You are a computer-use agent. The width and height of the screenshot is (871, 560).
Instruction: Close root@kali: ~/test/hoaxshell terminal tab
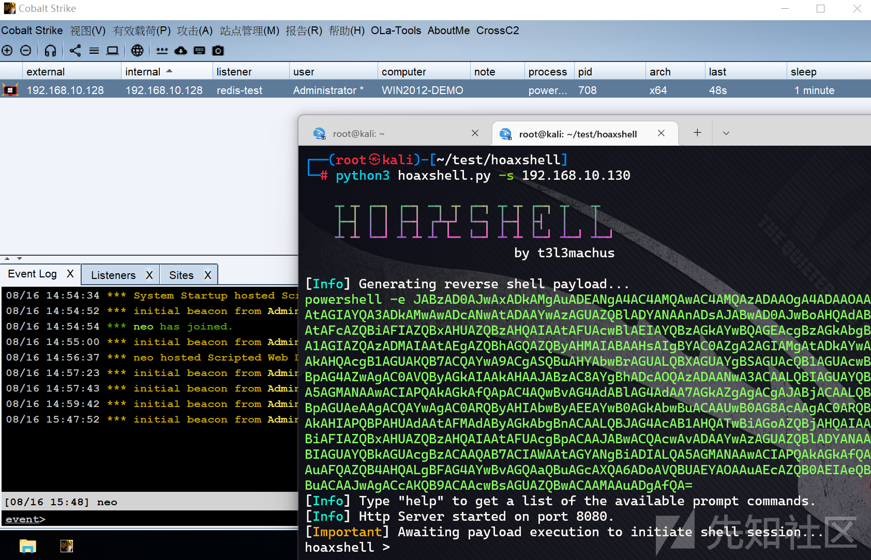coord(661,133)
